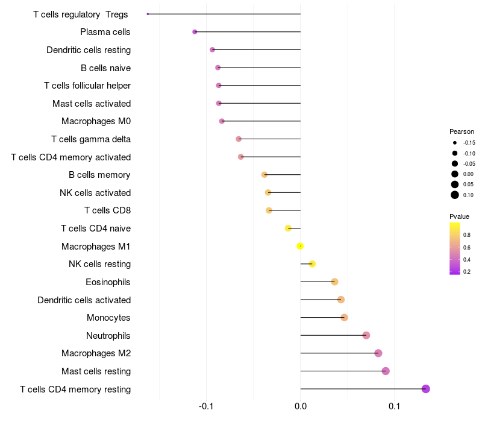Click the Mast cells resting data point

(386, 371)
